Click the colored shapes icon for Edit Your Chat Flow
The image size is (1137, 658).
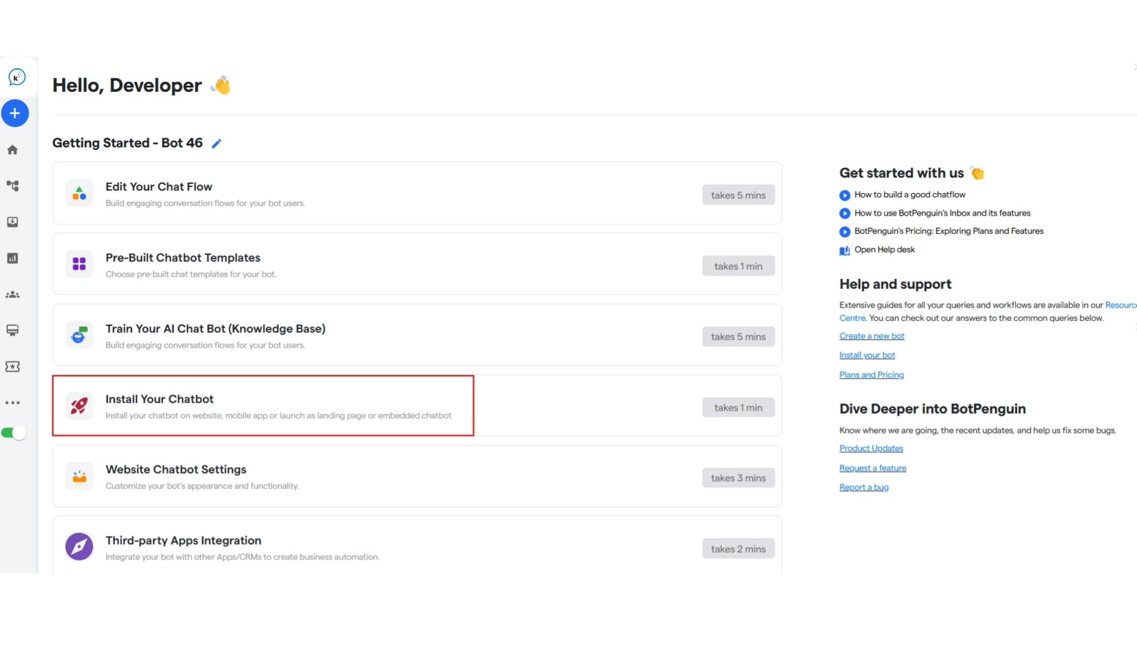coord(79,194)
